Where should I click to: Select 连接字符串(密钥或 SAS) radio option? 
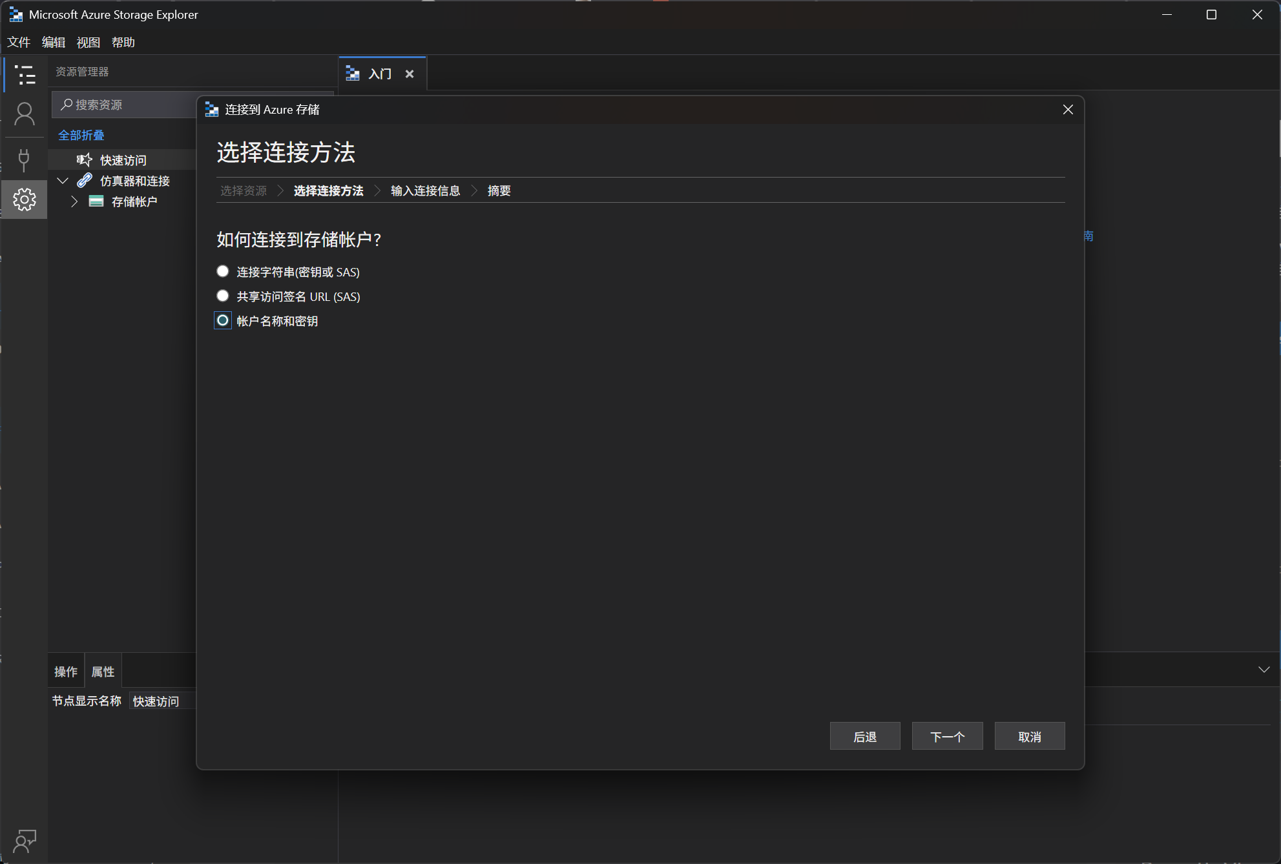coord(223,271)
